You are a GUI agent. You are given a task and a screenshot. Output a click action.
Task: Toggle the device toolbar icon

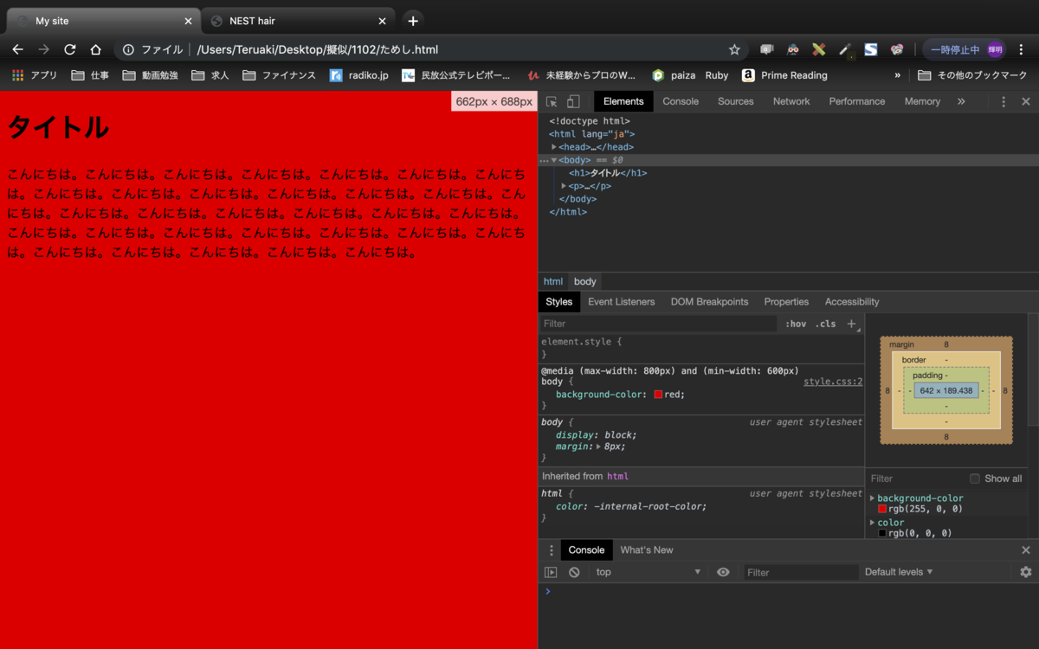click(x=572, y=101)
